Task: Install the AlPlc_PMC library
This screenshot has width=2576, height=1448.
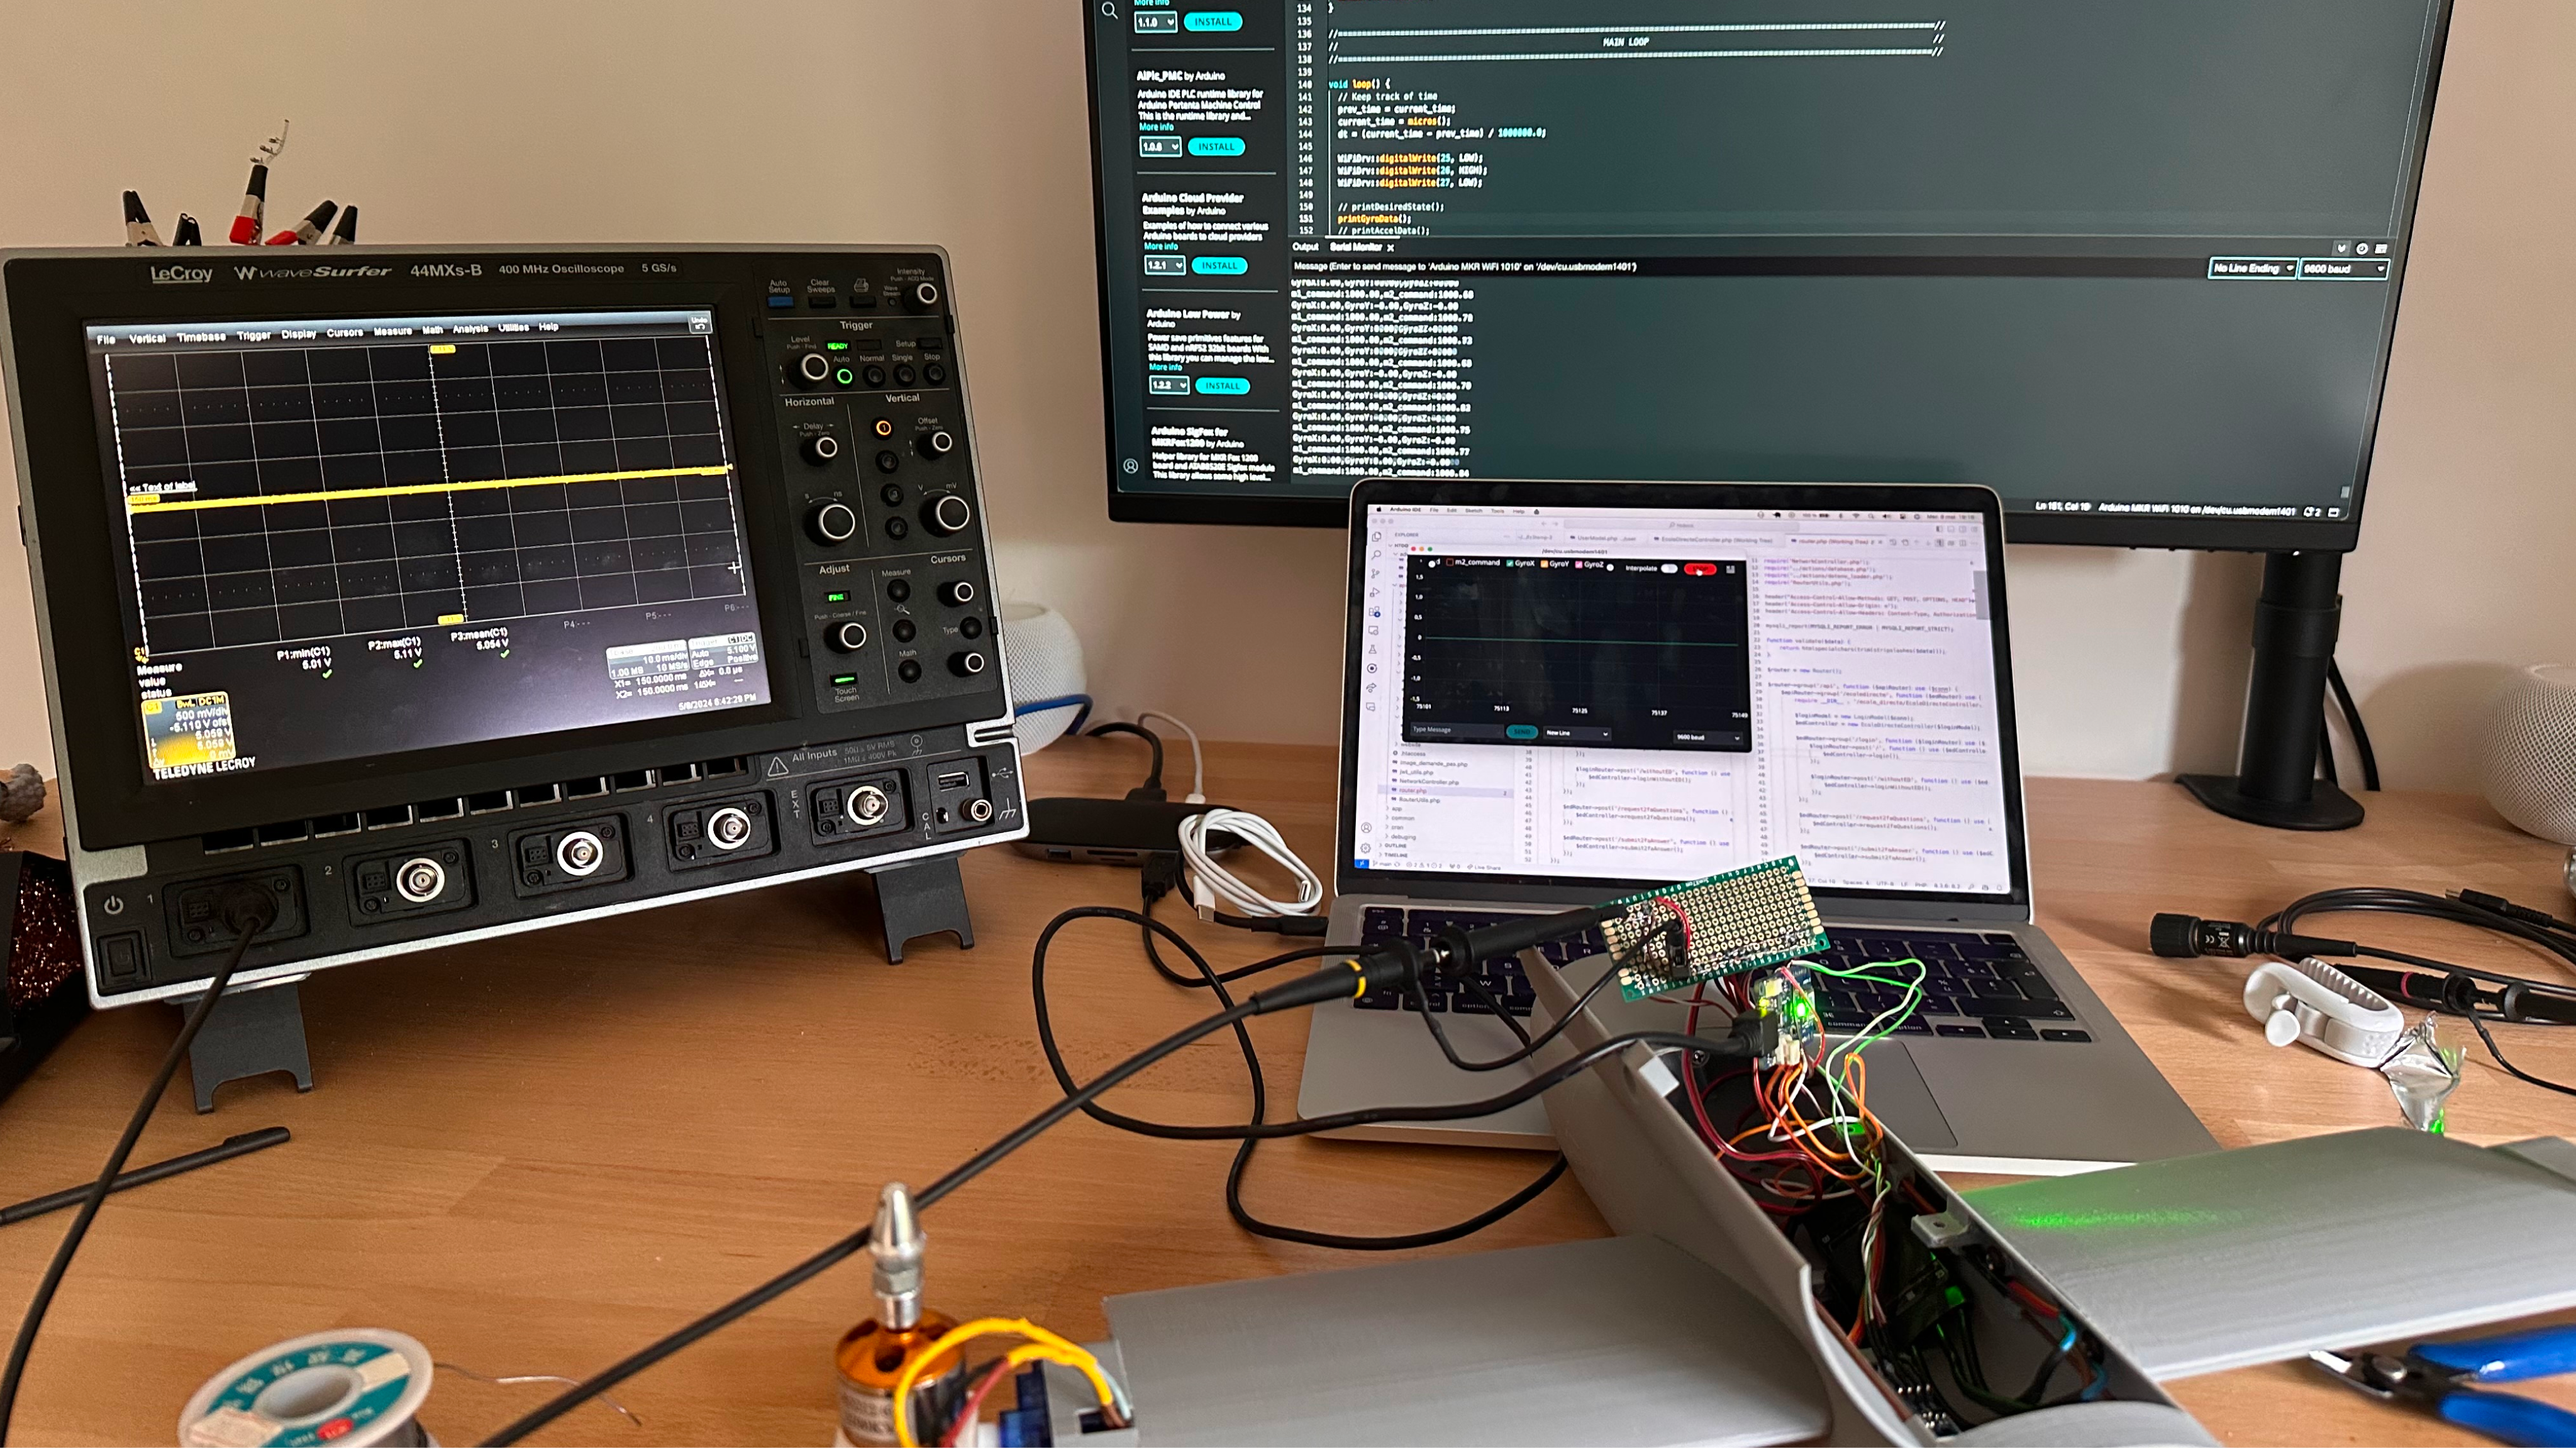Action: coord(1216,147)
